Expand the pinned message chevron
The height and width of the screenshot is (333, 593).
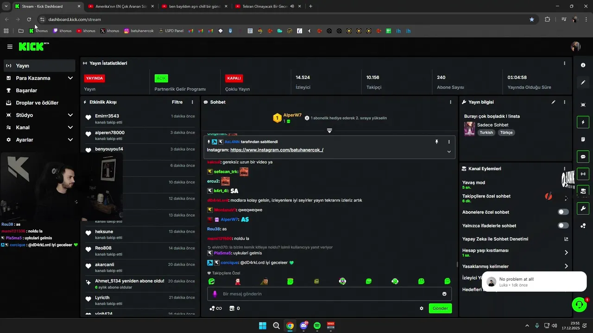(x=448, y=152)
